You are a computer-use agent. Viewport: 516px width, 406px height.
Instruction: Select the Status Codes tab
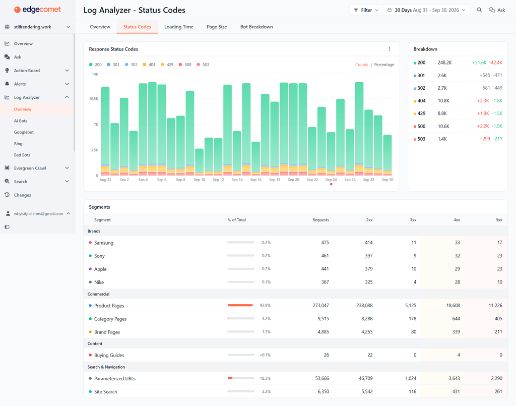click(x=137, y=27)
